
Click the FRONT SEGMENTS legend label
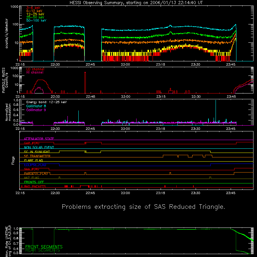[44, 247]
